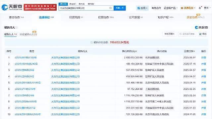
Task: Switch to 经营信息 tab
Action: (x=106, y=17)
